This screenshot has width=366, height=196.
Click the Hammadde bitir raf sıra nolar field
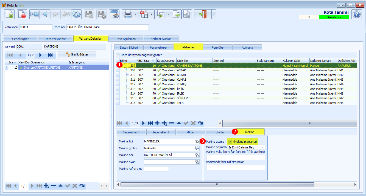click(x=236, y=168)
